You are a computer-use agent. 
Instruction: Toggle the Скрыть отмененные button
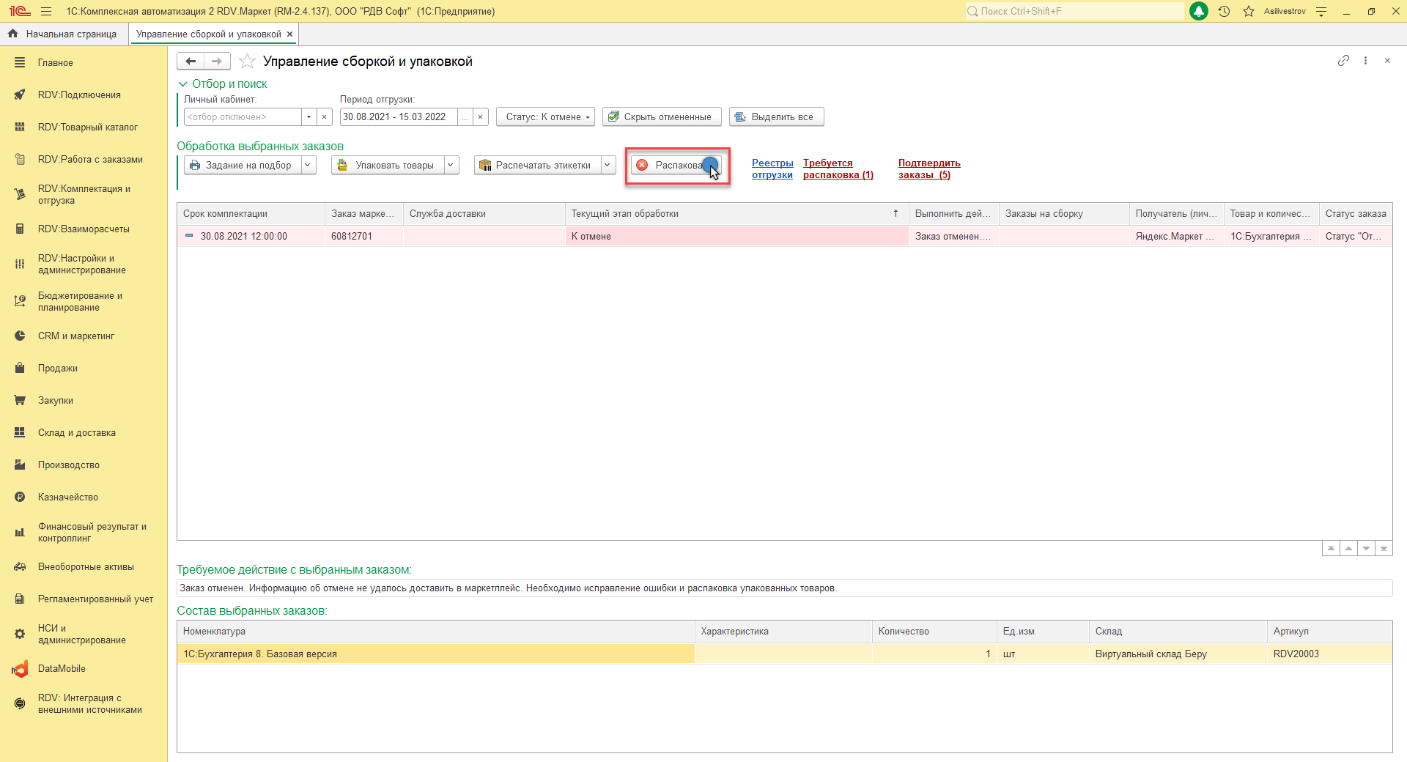tap(661, 117)
